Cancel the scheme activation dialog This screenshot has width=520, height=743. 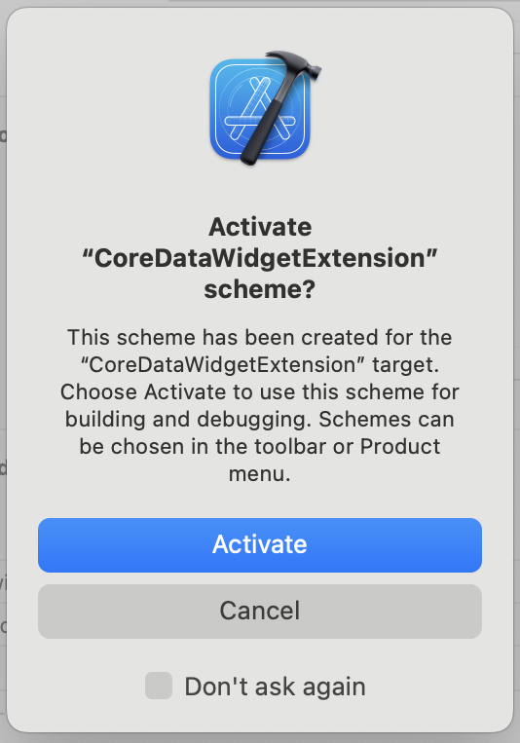260,612
